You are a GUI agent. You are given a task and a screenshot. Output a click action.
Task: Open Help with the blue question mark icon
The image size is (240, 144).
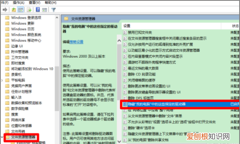(38, 10)
